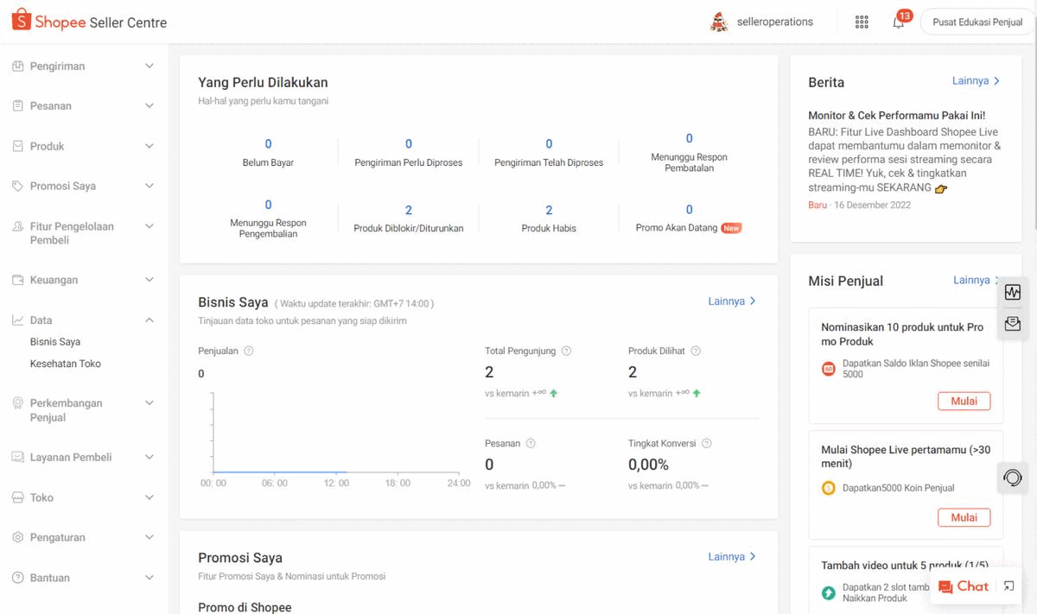Click Mulai for Promo Produk mission
Screen dimensions: 1037x614
[x=964, y=402]
